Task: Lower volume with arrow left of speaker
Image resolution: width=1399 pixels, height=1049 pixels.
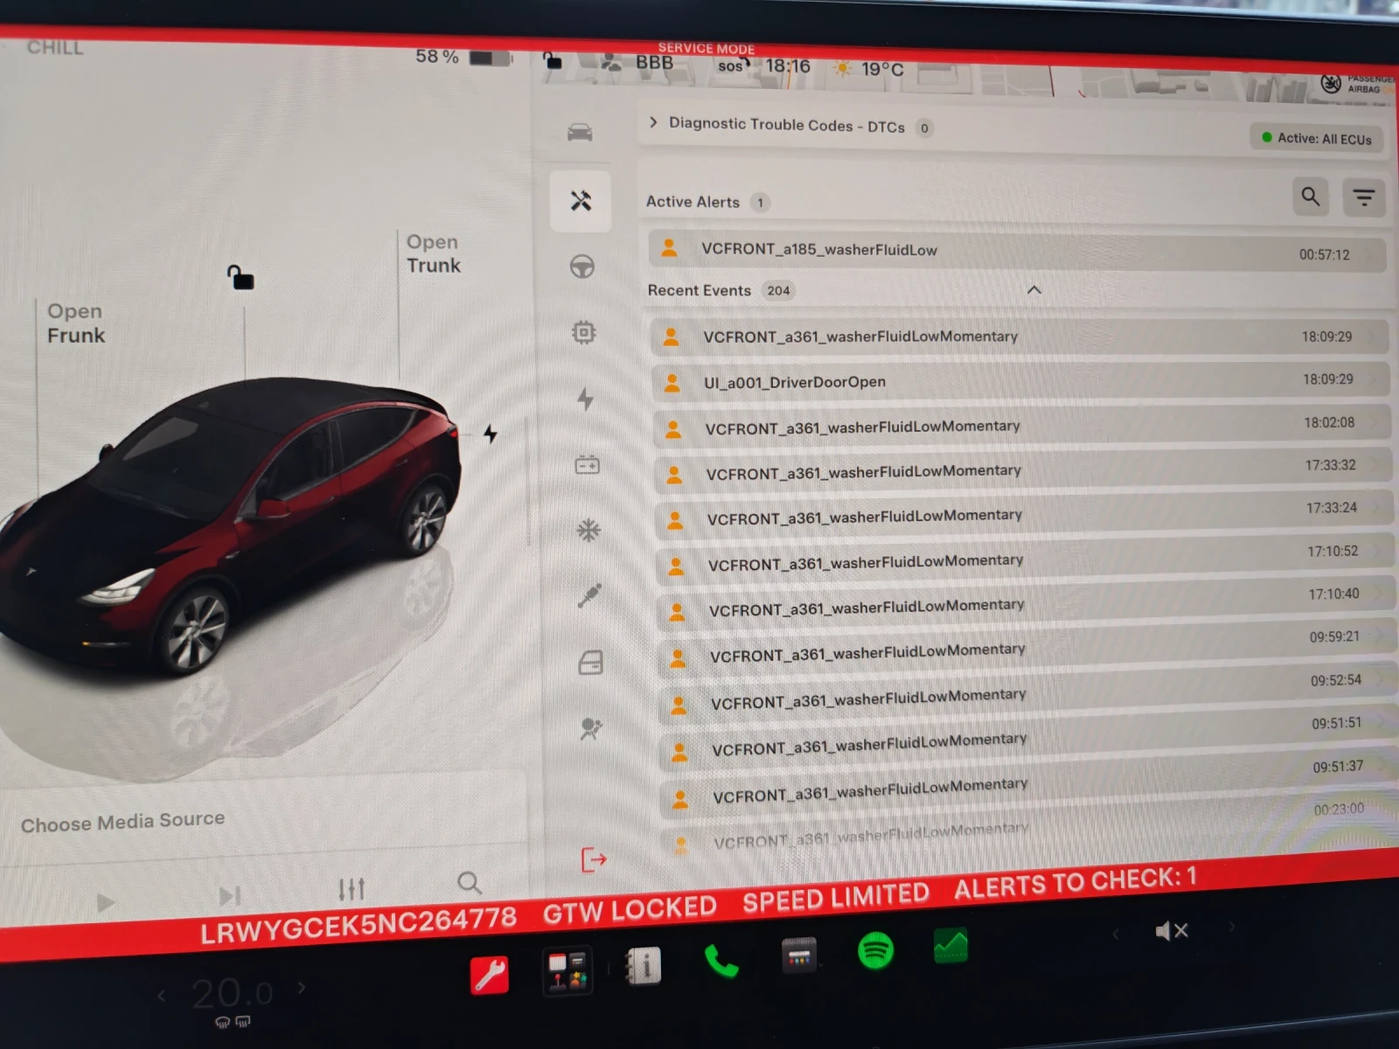Action: point(1116,934)
